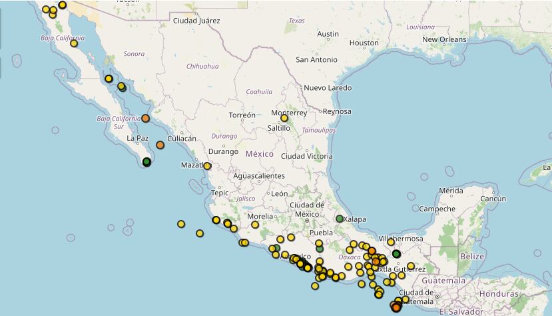
Task: Click the Coahuila state label
Action: [259, 91]
